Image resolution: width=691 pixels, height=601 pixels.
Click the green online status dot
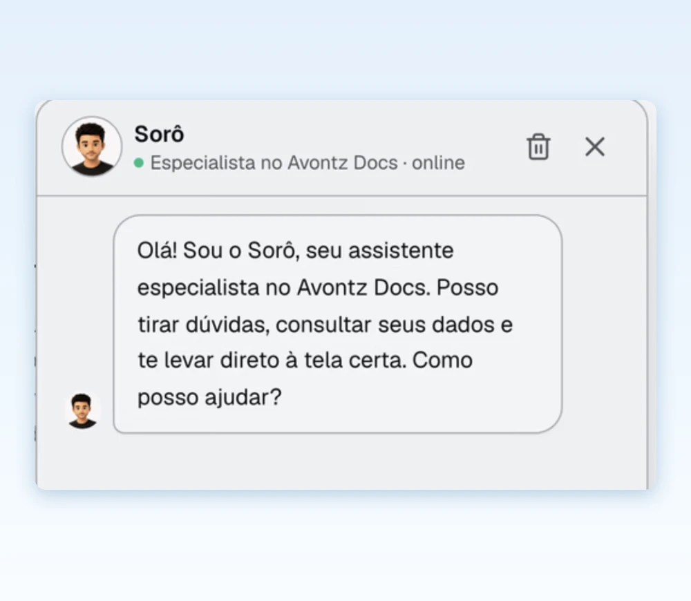pos(139,163)
